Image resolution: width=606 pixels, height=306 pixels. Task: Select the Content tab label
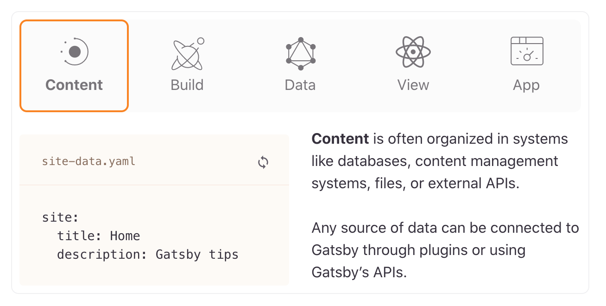[74, 85]
